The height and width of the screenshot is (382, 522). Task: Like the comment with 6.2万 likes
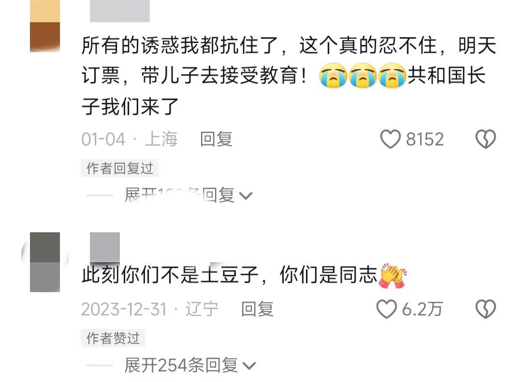coord(386,309)
